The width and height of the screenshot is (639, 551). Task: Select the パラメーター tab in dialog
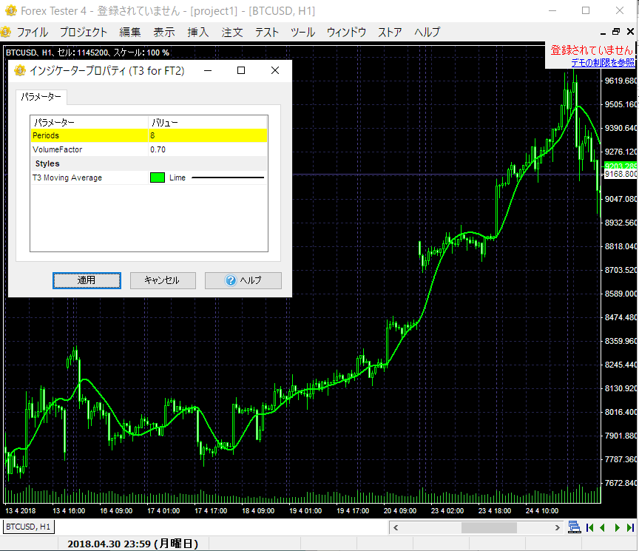[41, 97]
